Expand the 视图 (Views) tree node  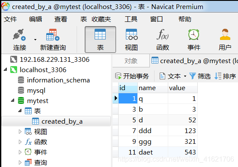[x=20, y=131]
